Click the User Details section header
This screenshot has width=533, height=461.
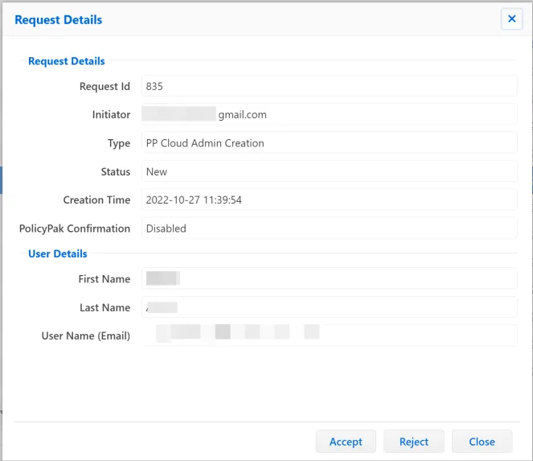point(58,253)
